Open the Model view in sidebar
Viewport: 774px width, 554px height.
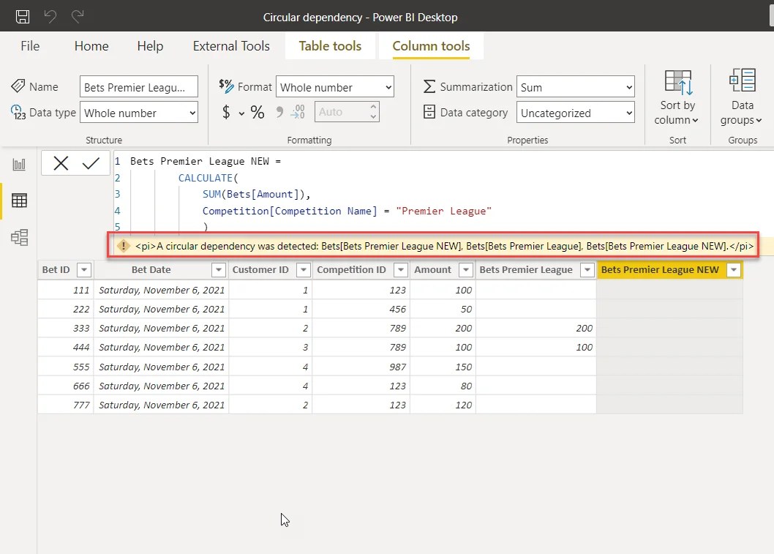pos(19,237)
